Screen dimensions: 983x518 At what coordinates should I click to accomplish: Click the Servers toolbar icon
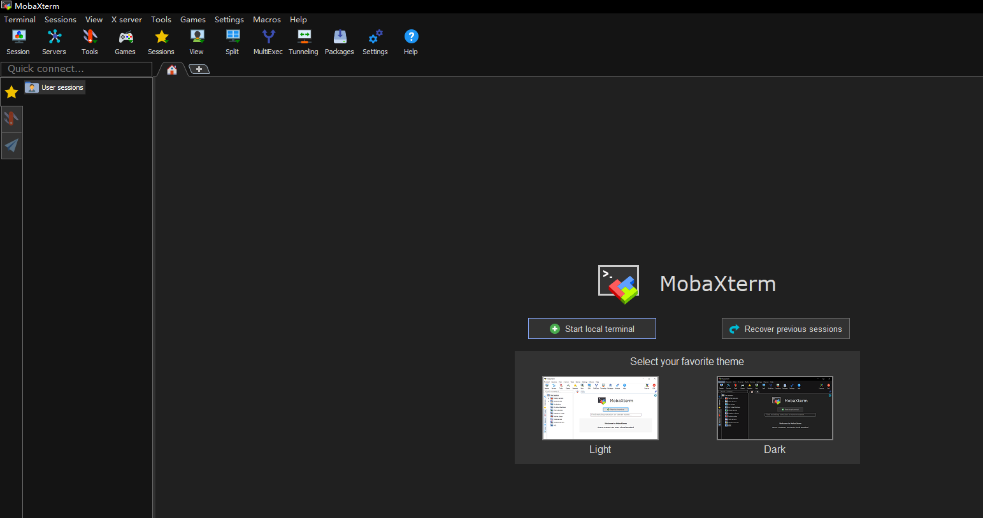pyautogui.click(x=54, y=43)
